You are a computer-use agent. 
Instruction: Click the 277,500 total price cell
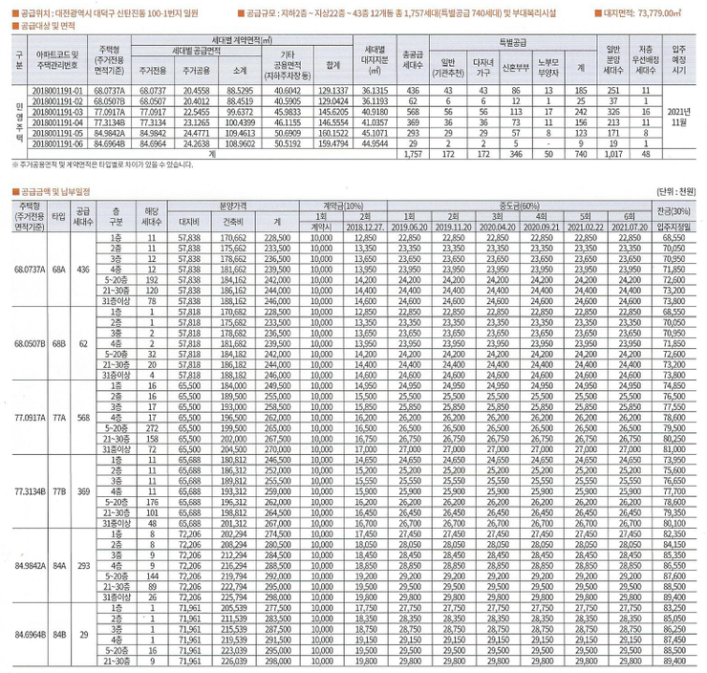tap(277, 608)
